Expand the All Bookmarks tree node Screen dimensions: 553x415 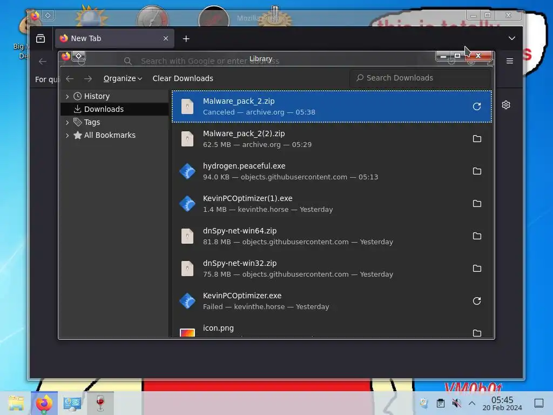pos(68,135)
